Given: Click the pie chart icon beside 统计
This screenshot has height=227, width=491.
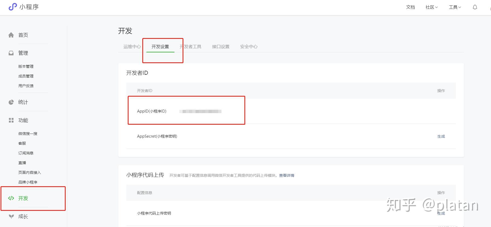Looking at the screenshot, I should [x=11, y=102].
